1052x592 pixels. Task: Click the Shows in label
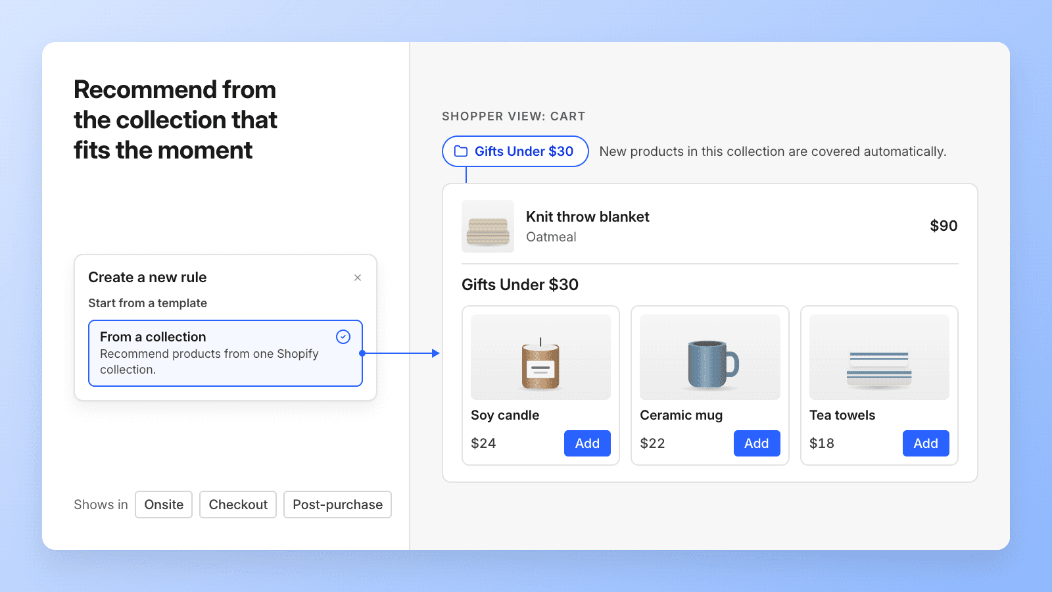pos(101,505)
